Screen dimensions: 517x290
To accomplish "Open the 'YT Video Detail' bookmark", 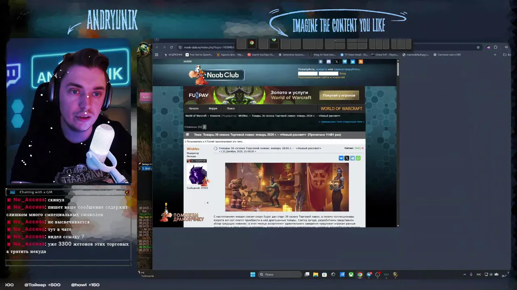I will 354,55.
